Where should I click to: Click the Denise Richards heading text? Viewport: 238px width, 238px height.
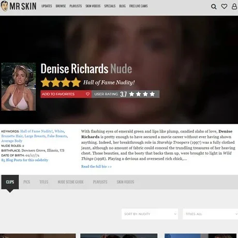pyautogui.click(x=75, y=69)
